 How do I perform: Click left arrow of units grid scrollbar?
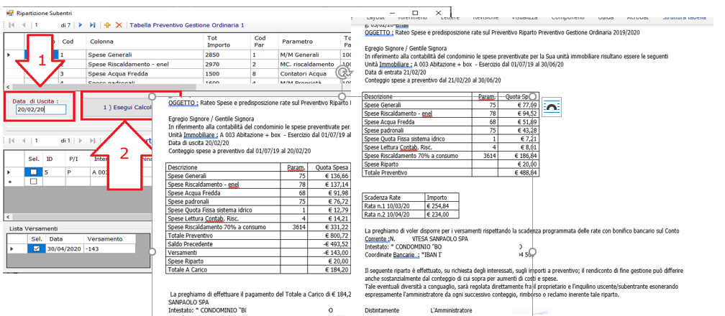click(x=7, y=217)
